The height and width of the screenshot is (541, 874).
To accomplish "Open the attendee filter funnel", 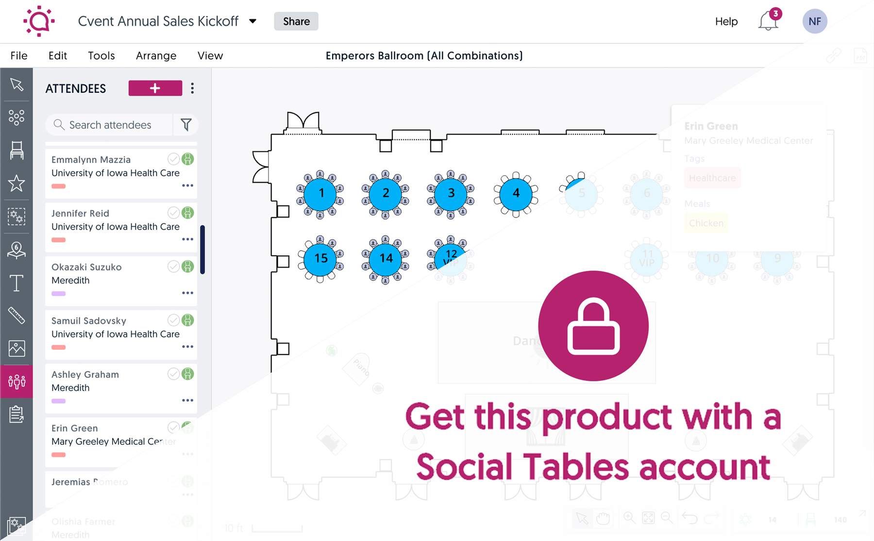I will 186,125.
